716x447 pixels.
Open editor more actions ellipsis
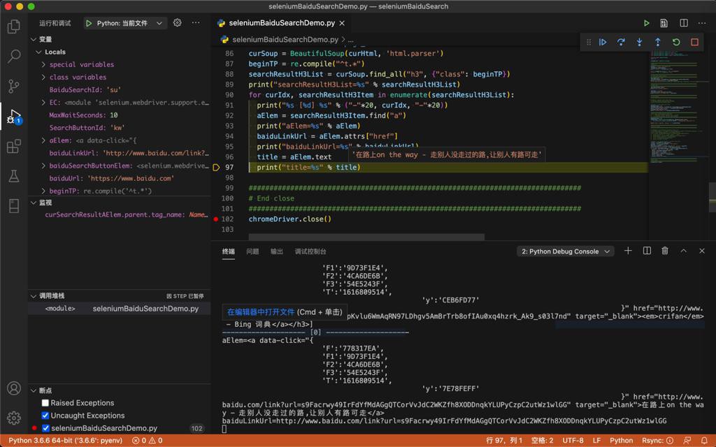(x=702, y=23)
